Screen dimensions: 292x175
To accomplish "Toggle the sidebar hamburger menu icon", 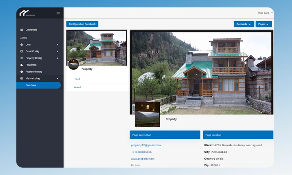I will tap(58, 13).
